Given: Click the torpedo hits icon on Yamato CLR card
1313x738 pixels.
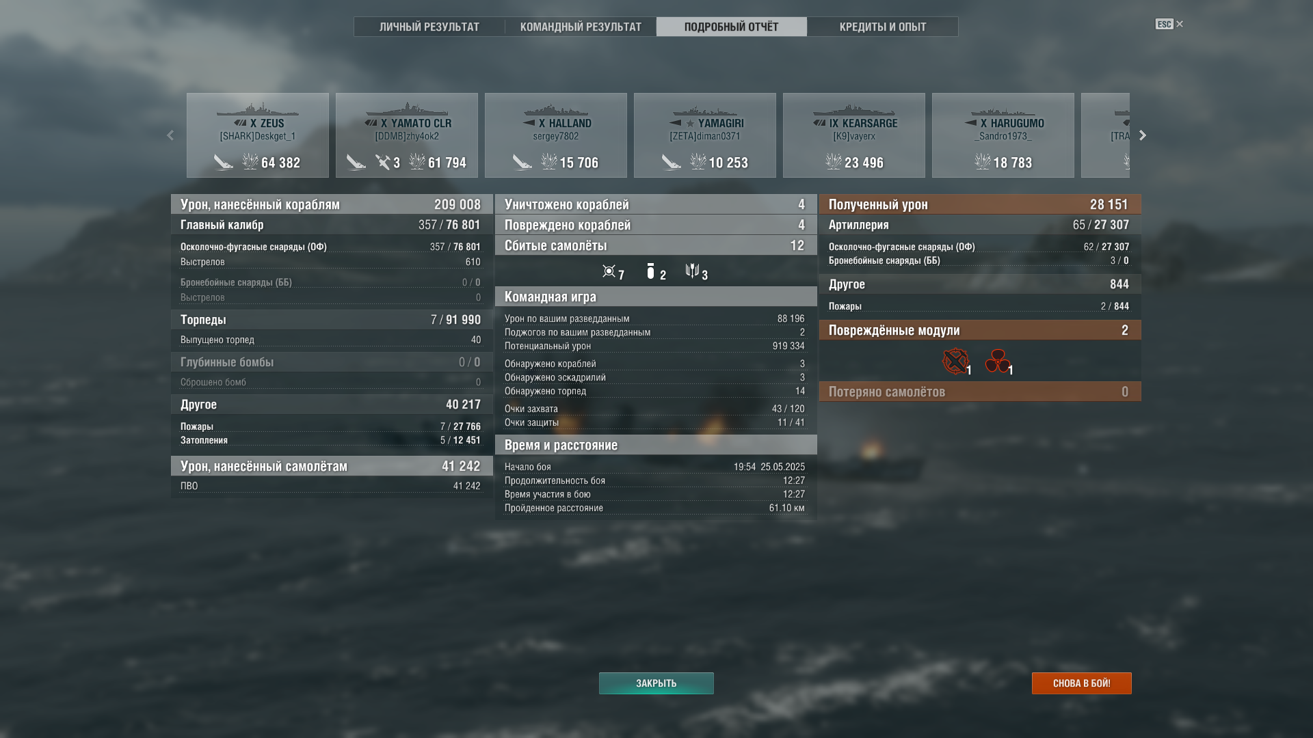Looking at the screenshot, I should [x=382, y=162].
